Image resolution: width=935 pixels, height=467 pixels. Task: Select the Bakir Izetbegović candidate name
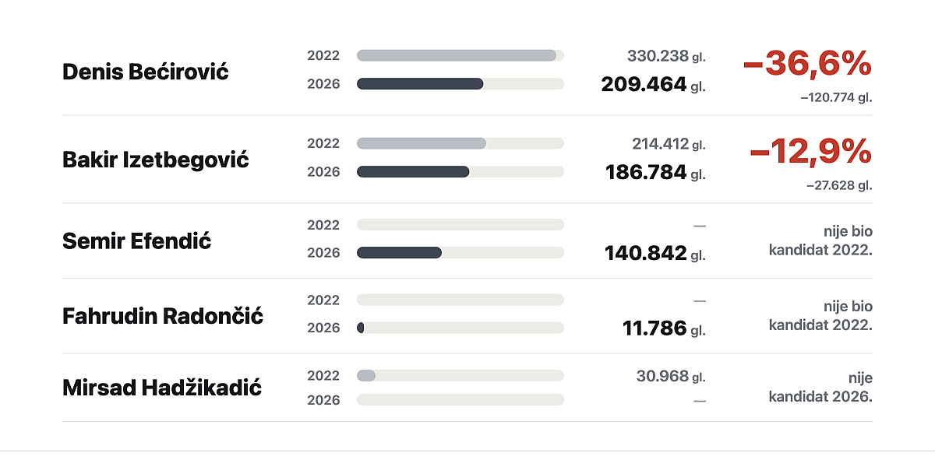click(x=156, y=160)
